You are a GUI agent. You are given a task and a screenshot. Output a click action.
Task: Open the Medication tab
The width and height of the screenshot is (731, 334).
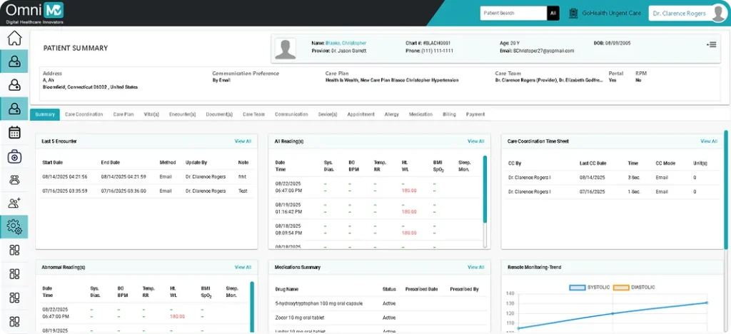point(420,114)
